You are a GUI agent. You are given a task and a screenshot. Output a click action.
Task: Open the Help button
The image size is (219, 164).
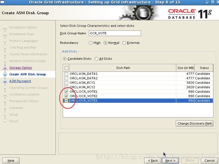tap(11, 161)
